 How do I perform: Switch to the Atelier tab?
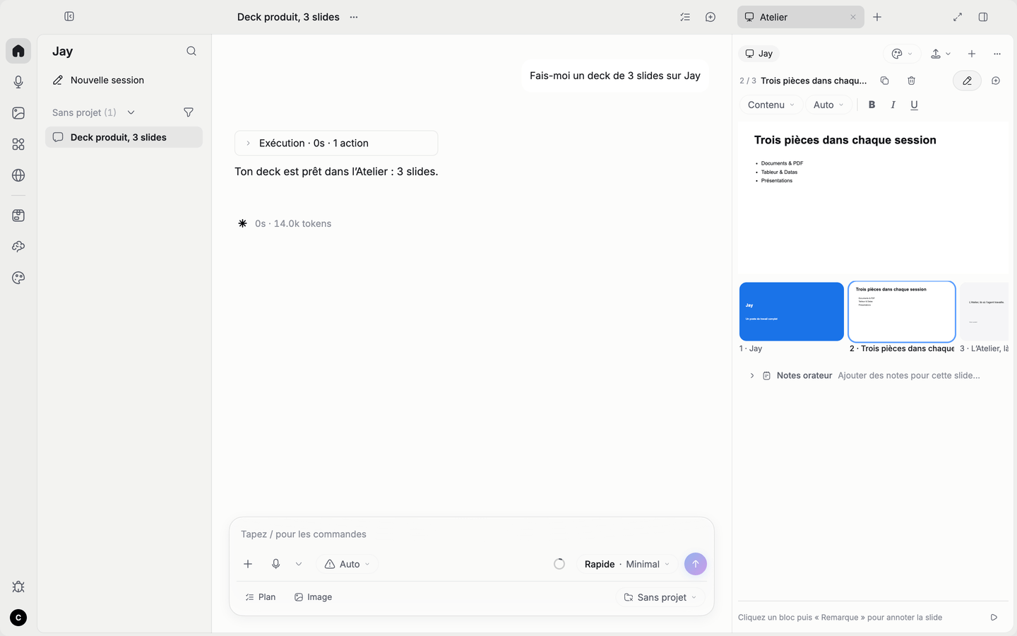pyautogui.click(x=800, y=17)
